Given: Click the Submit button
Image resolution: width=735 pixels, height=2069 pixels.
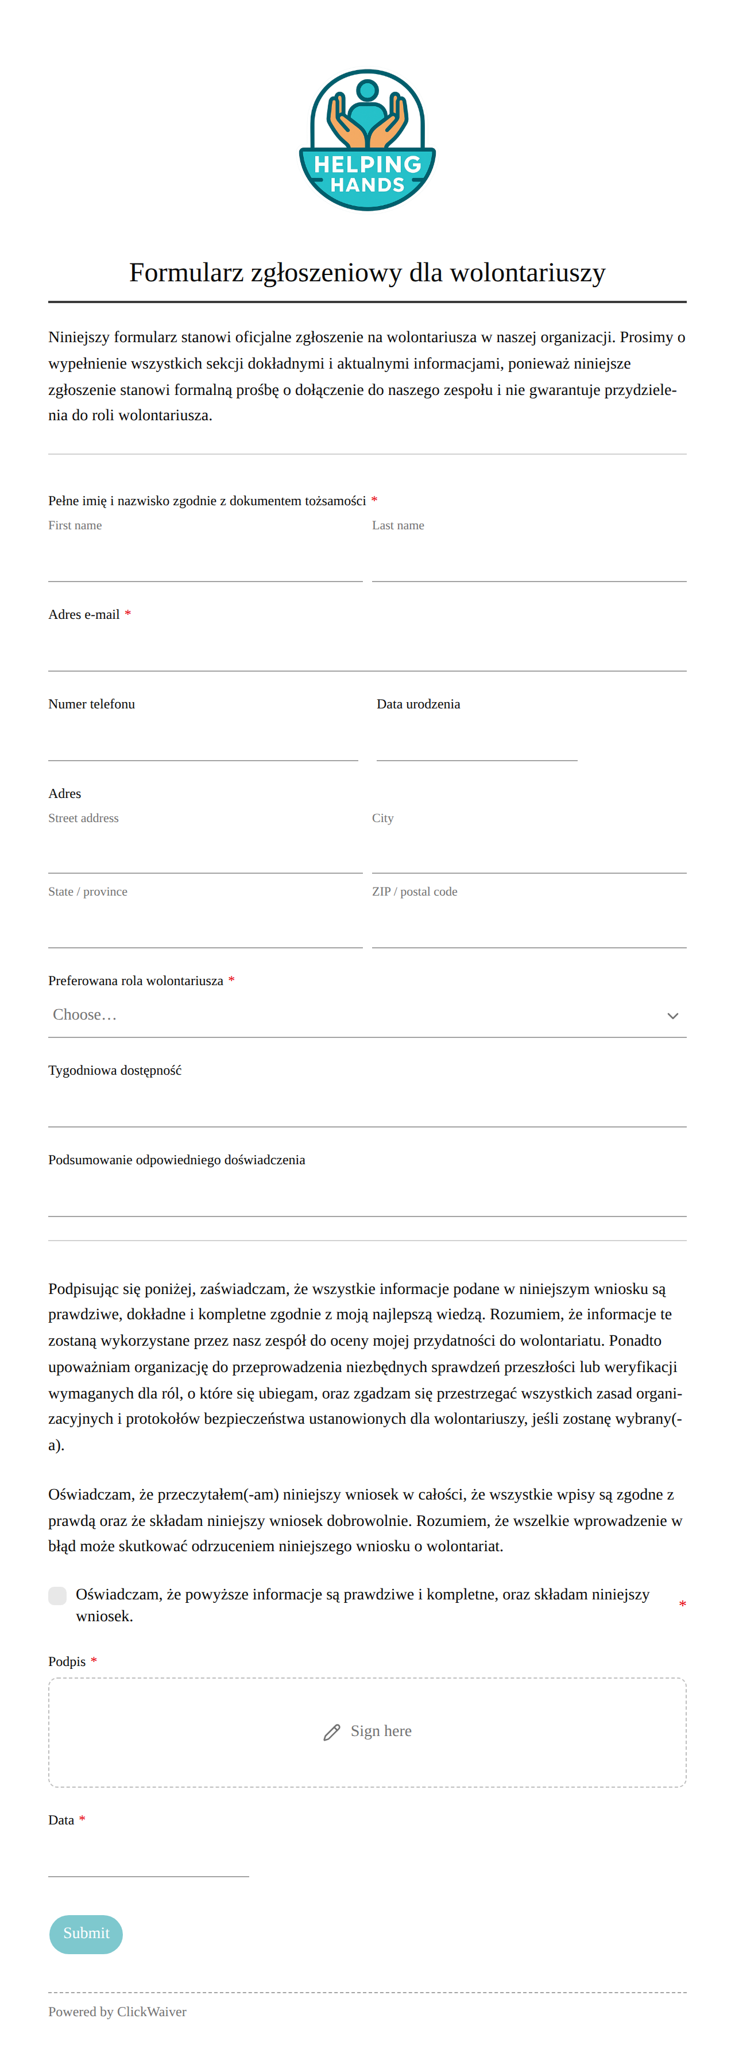Looking at the screenshot, I should 86,1934.
